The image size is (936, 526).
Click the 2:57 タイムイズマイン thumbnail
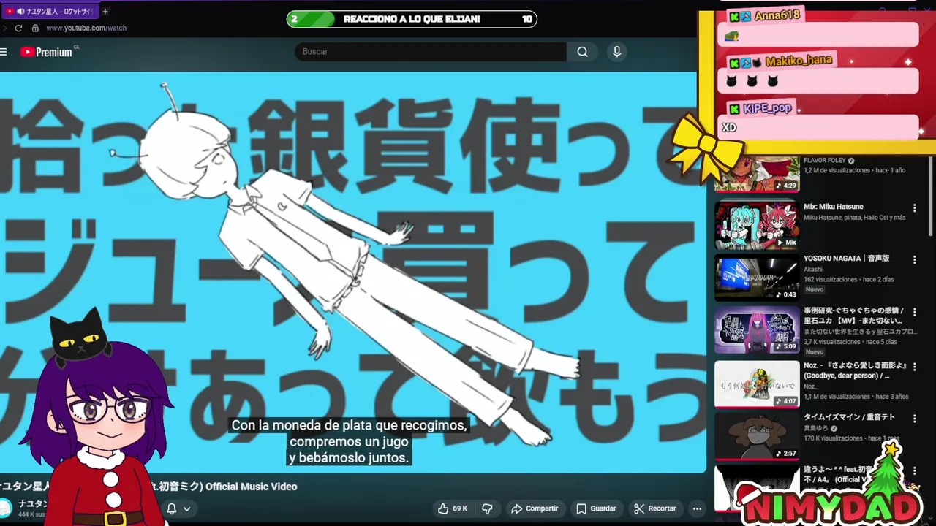coord(757,436)
